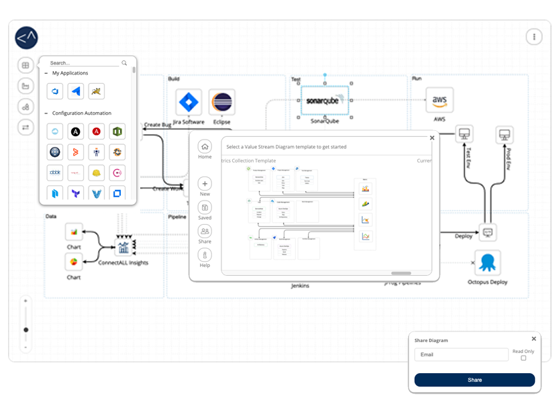Select the Apache Tomcat cat icon
This screenshot has height=412, width=559.
pyautogui.click(x=96, y=91)
